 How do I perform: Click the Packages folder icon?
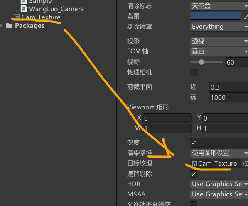click(x=9, y=25)
